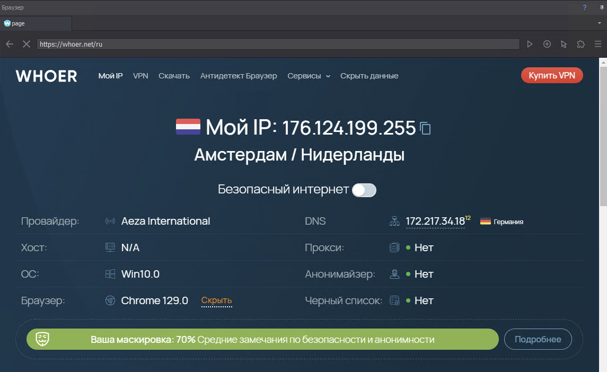Open the Скачать menu item
The height and width of the screenshot is (372, 607).
coord(174,76)
